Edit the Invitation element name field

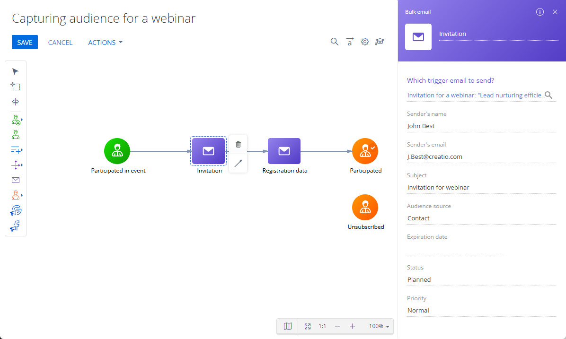click(498, 34)
